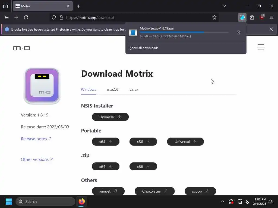Image resolution: width=278 pixels, height=208 pixels.
Task: Click the Motrix m-o site logo
Action: tap(21, 48)
